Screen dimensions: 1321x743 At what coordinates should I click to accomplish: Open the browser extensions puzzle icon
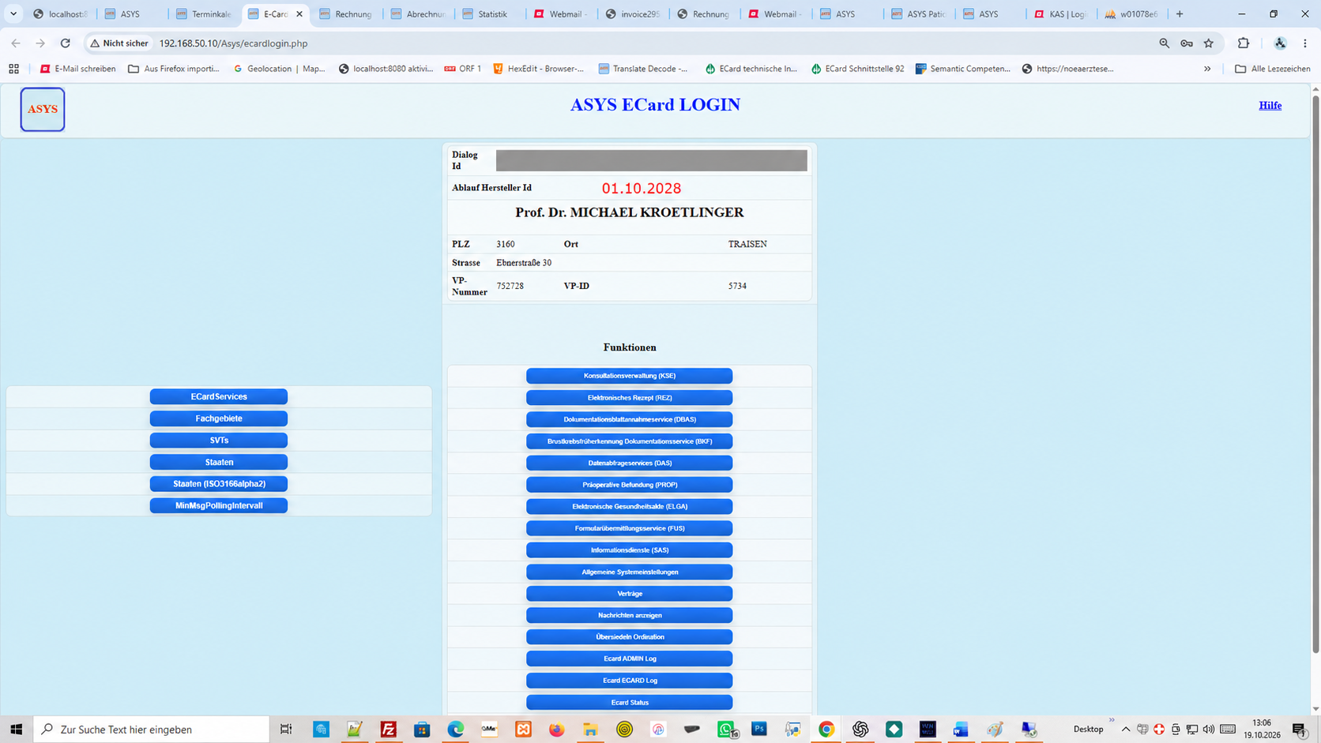[x=1244, y=43]
